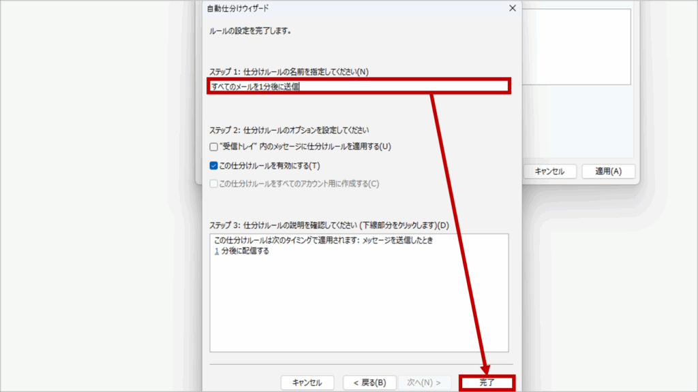Close the 自動仕分けウィザード dialog
The width and height of the screenshot is (698, 392).
click(513, 8)
